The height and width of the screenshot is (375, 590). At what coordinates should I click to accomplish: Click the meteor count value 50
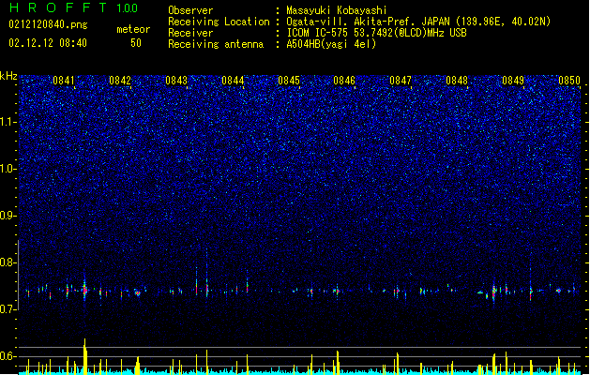[136, 43]
